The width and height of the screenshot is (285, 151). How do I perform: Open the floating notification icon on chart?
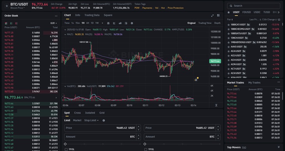[x=196, y=80]
